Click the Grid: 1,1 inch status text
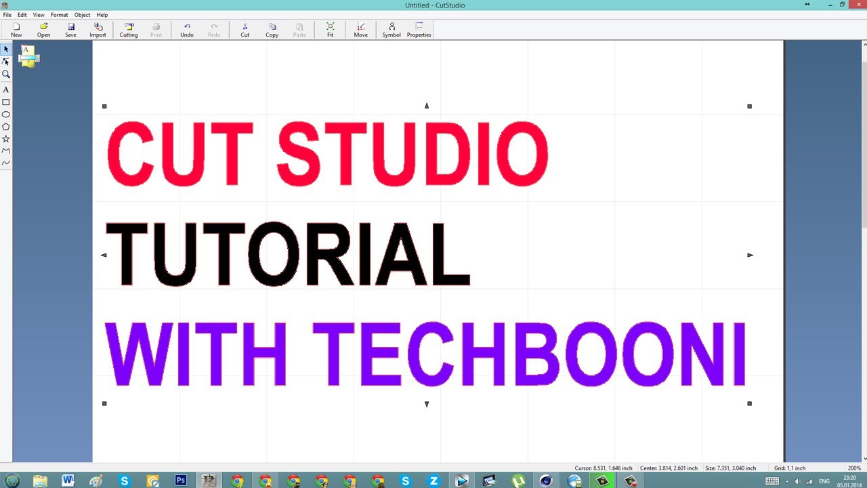Image resolution: width=867 pixels, height=488 pixels. coord(790,468)
